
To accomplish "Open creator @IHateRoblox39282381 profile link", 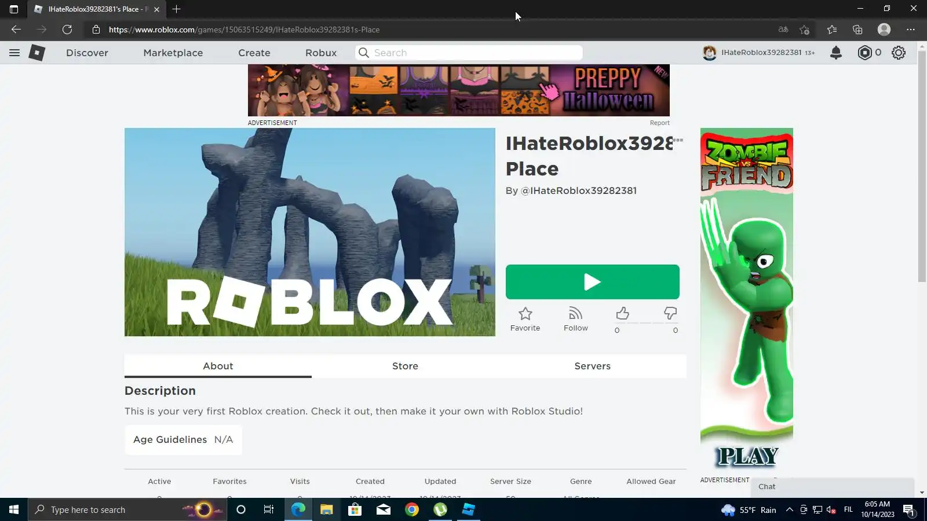I will pyautogui.click(x=578, y=190).
